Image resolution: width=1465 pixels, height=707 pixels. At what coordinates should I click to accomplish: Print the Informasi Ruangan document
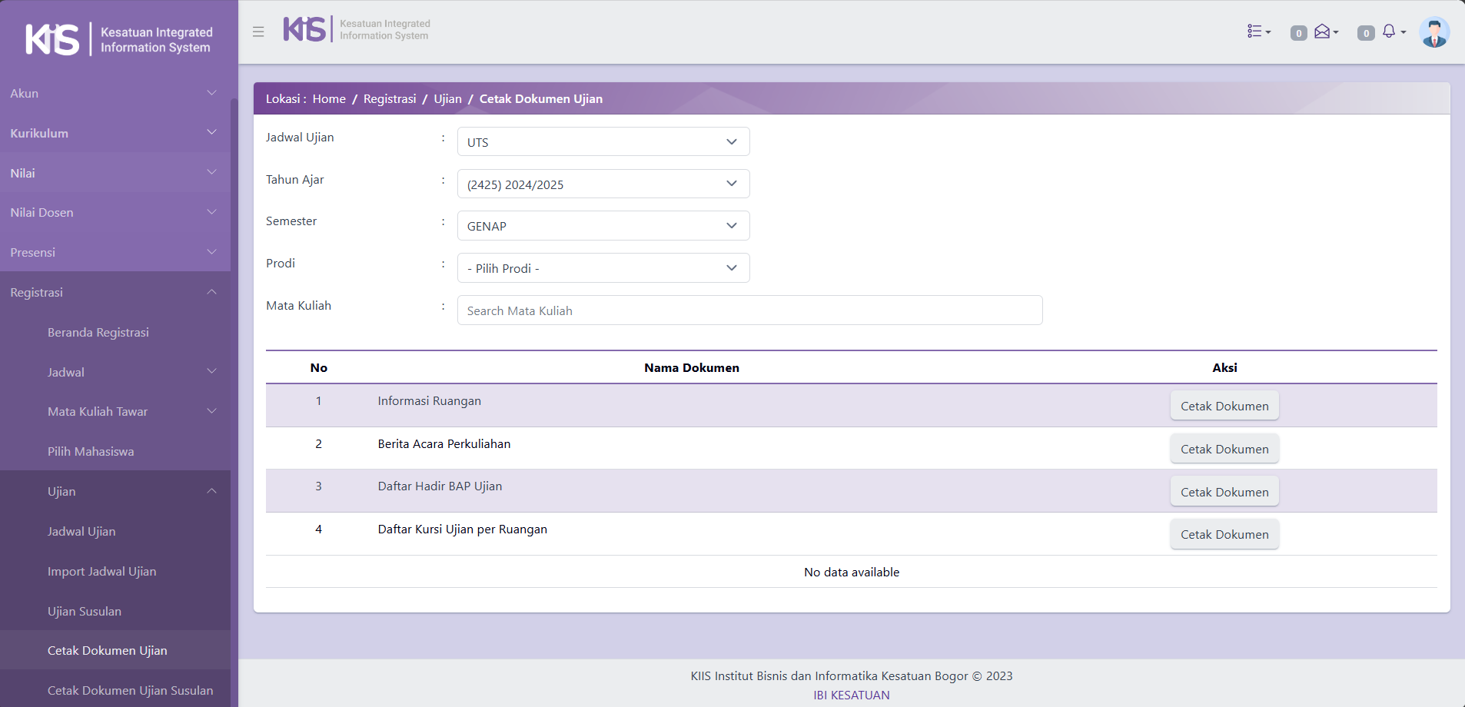pos(1224,406)
